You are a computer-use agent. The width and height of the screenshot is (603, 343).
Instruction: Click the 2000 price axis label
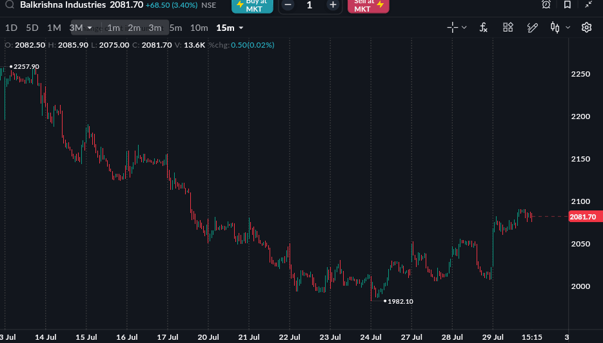click(580, 286)
